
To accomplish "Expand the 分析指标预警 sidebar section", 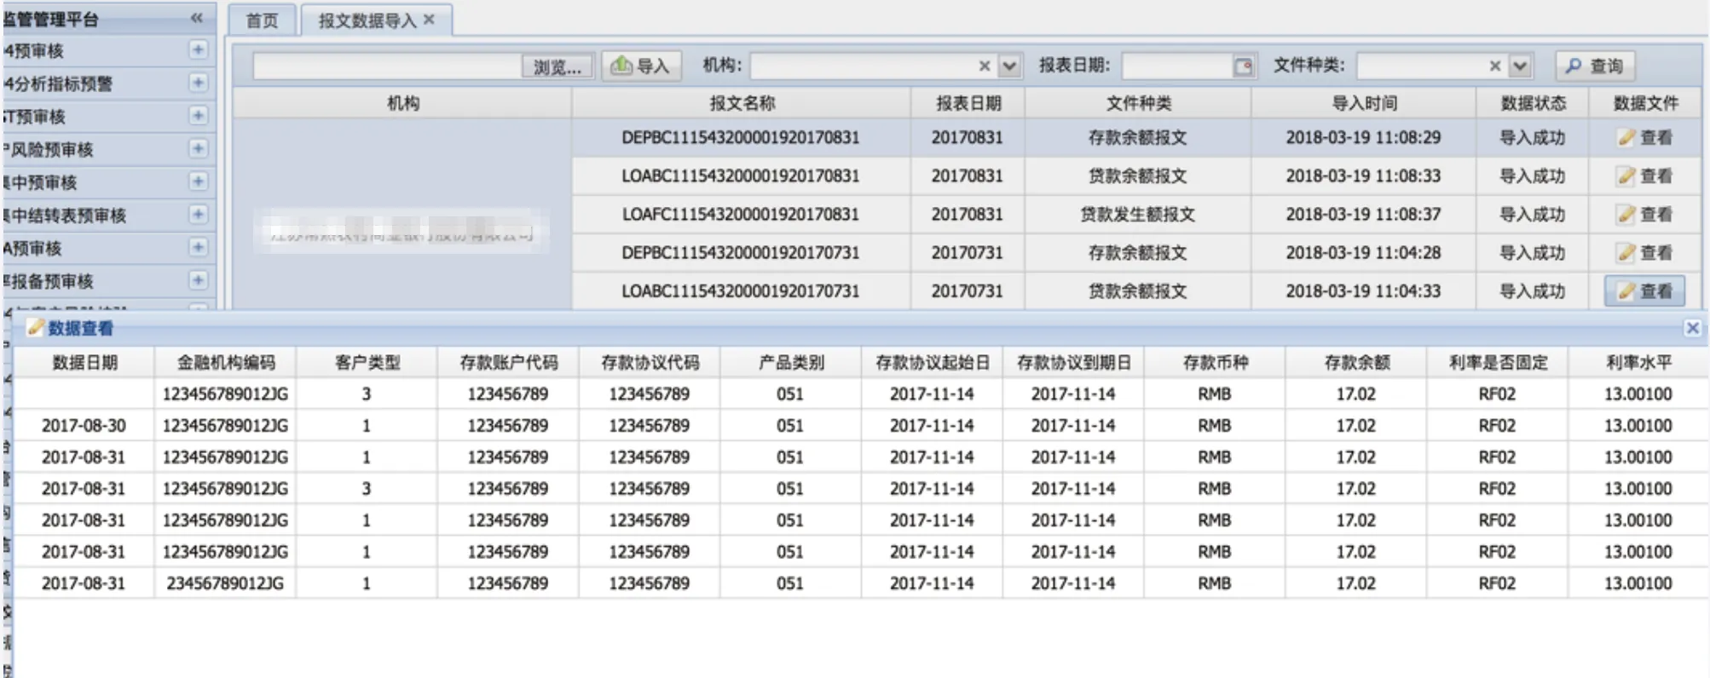I will tap(198, 83).
